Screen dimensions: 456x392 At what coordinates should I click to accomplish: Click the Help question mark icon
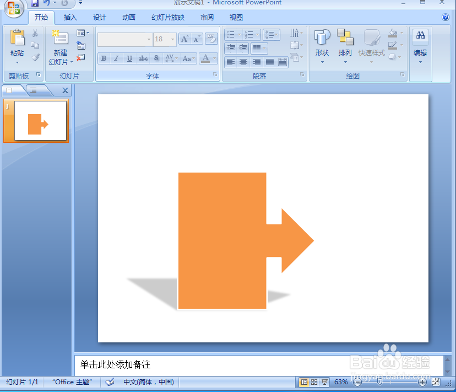pyautogui.click(x=445, y=17)
